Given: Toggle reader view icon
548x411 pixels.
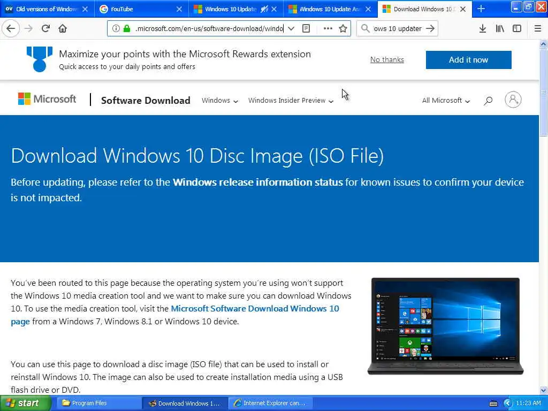Looking at the screenshot, I should [306, 28].
